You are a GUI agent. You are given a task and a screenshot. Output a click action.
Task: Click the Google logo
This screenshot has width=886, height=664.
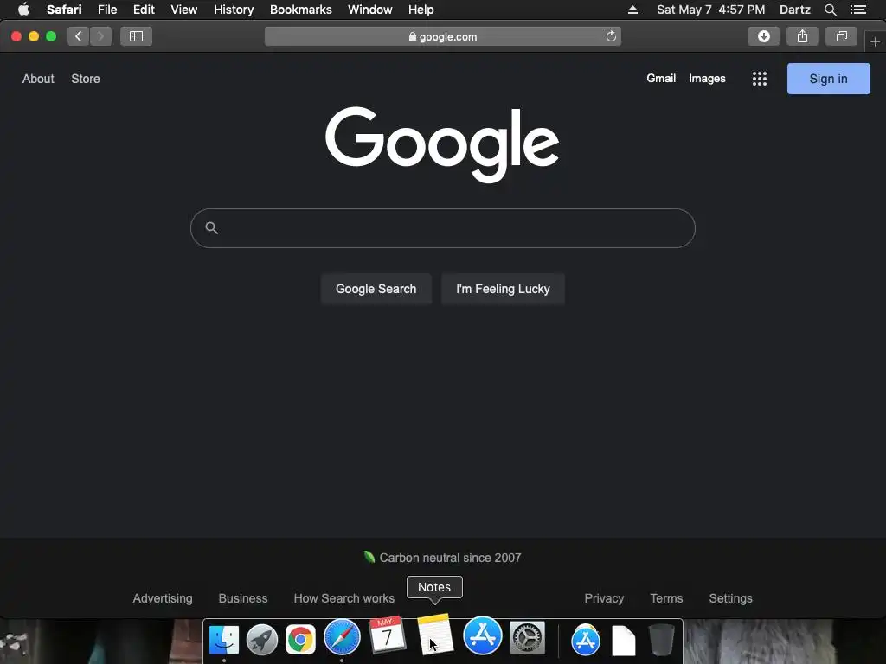coord(442,144)
